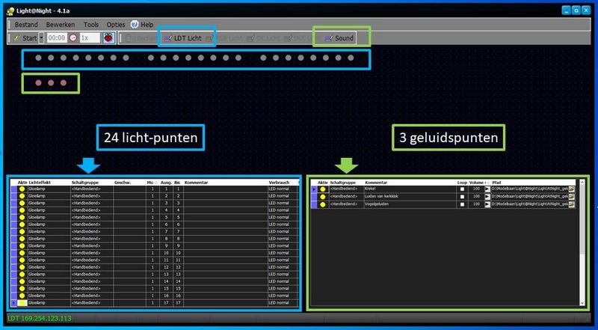Select the Krekel comment cell
The image size is (598, 330).
410,189
